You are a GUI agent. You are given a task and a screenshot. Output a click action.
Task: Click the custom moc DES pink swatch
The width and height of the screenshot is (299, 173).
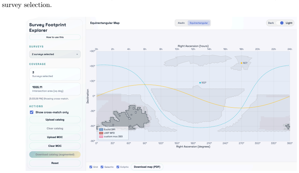pyautogui.click(x=101, y=137)
